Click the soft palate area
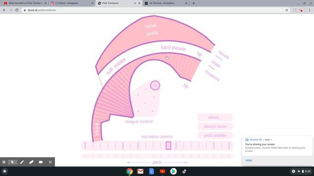Image resolution: width=314 pixels, height=176 pixels. (116, 66)
